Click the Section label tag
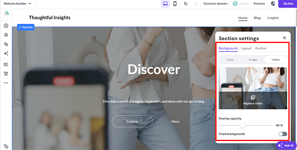Image resolution: width=297 pixels, height=150 pixels. coord(26,27)
